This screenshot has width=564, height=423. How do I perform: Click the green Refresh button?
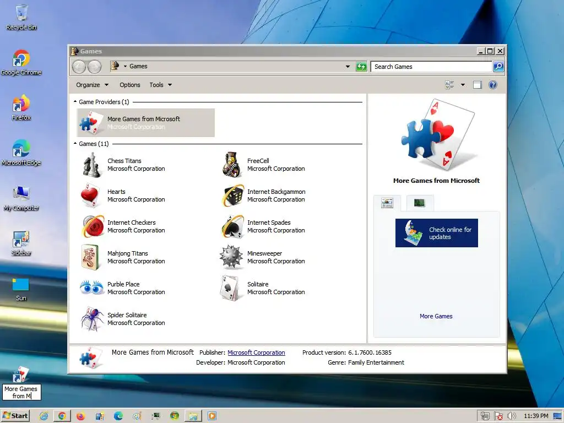(361, 67)
